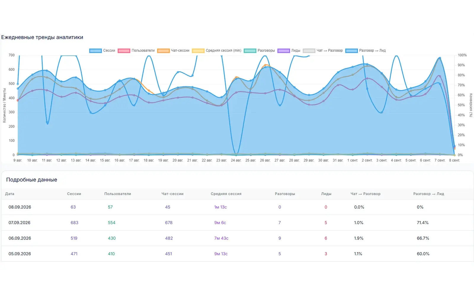The image size is (474, 296).
Task: Click the teal Разговоры legend color box
Action: coord(250,51)
